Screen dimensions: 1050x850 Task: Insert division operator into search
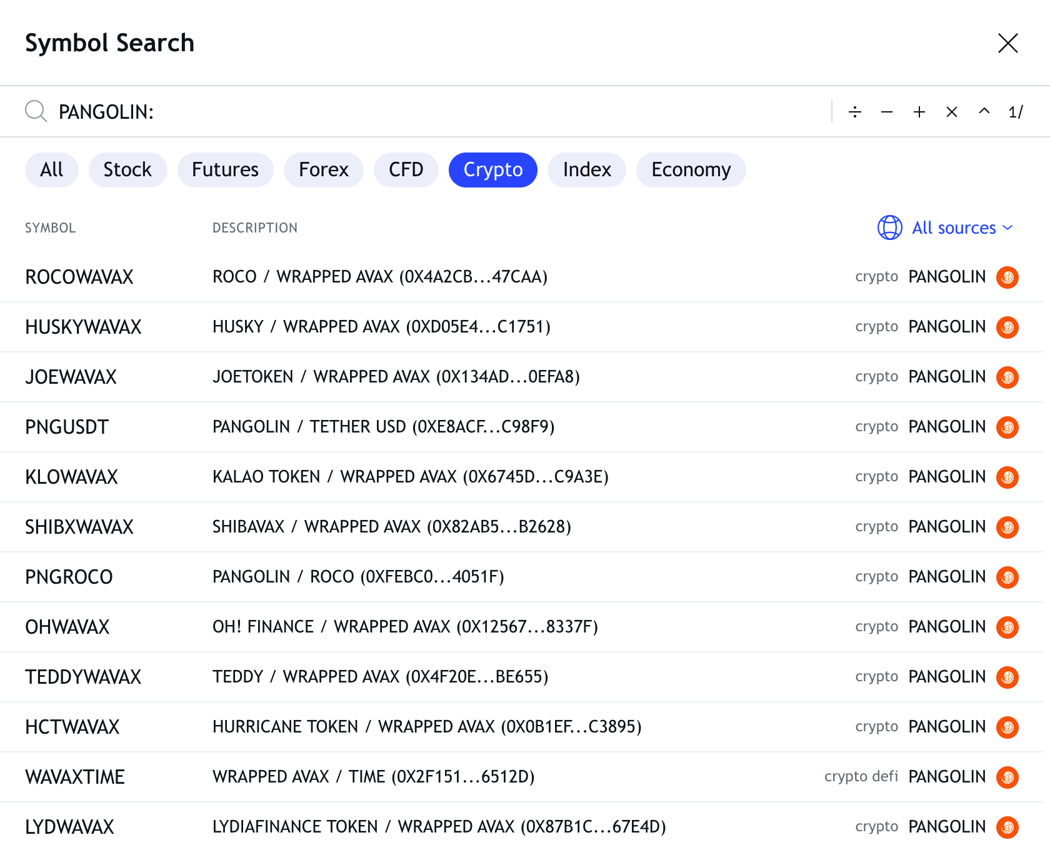855,112
